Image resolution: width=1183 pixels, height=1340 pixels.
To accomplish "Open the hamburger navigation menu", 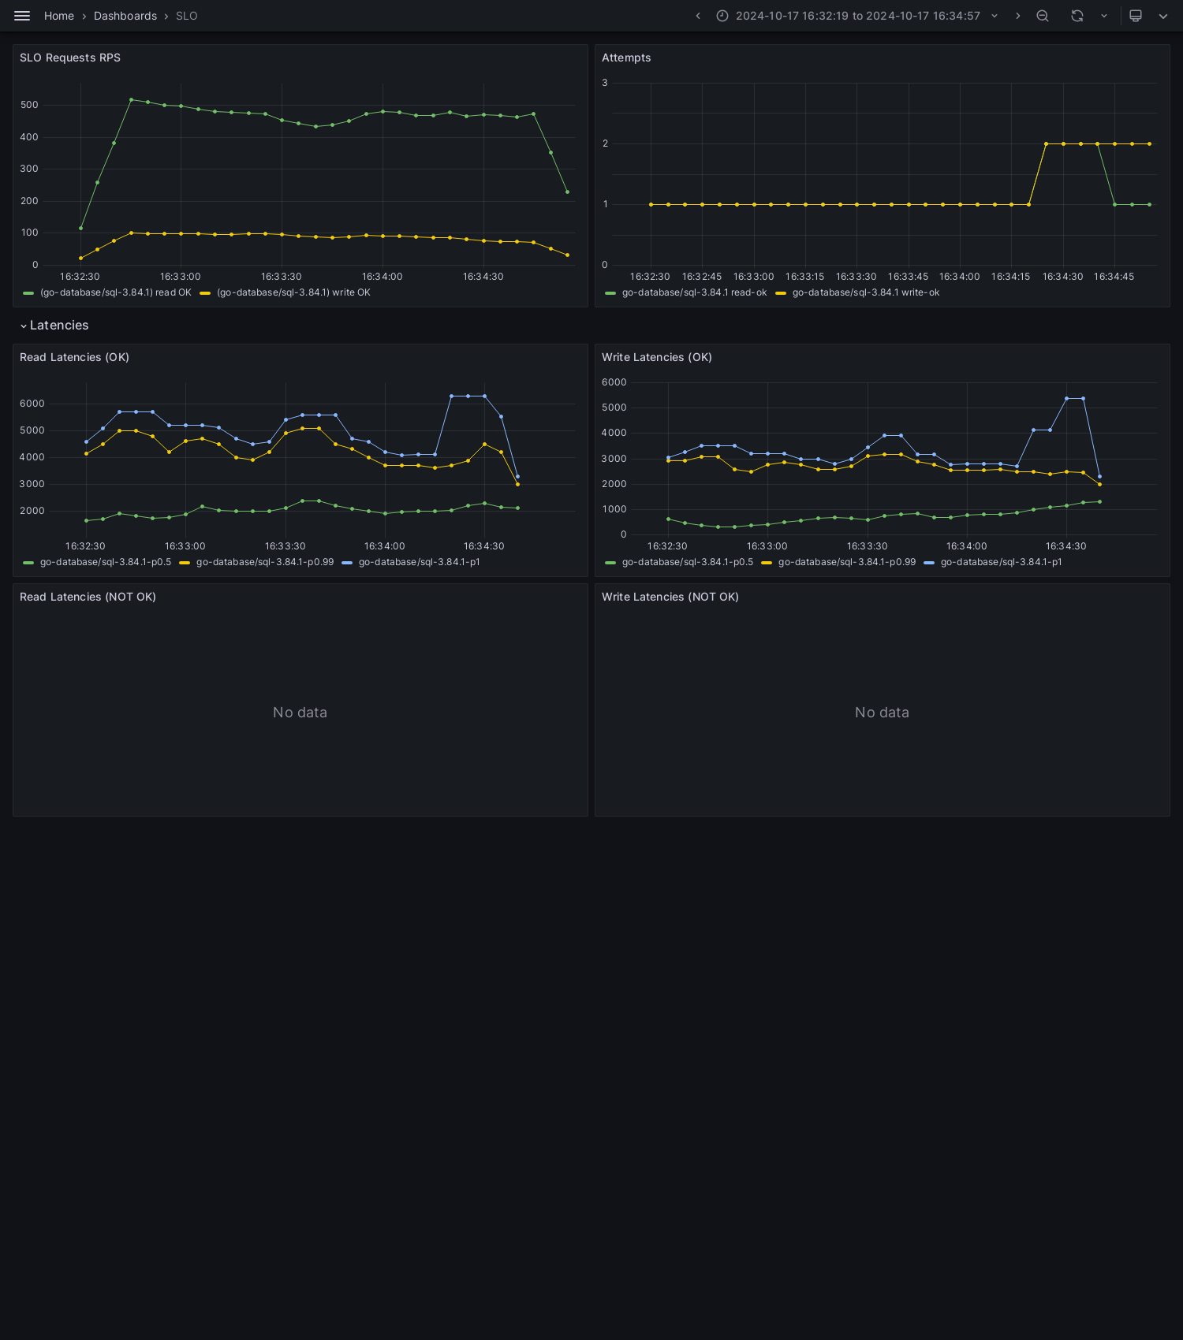I will 22,16.
